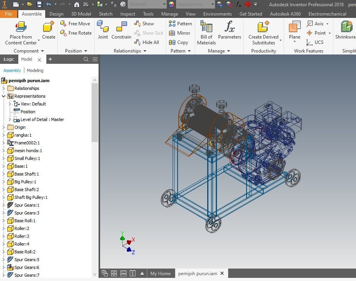Expand the Origin folder node

[4, 127]
